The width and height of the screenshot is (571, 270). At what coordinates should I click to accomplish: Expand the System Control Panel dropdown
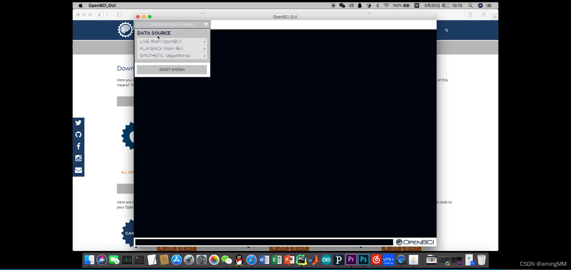[x=172, y=24]
